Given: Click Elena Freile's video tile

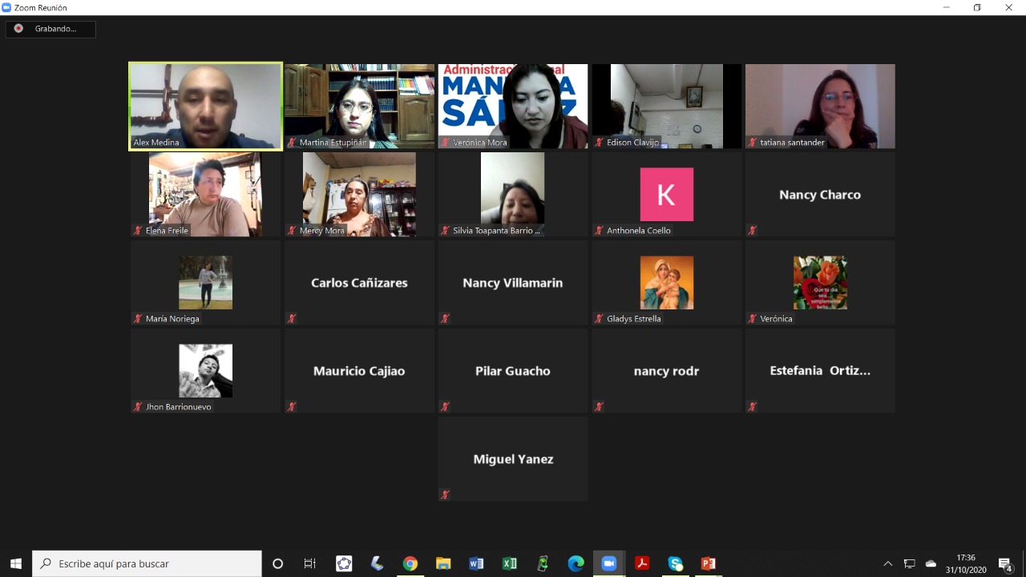Looking at the screenshot, I should coord(205,194).
